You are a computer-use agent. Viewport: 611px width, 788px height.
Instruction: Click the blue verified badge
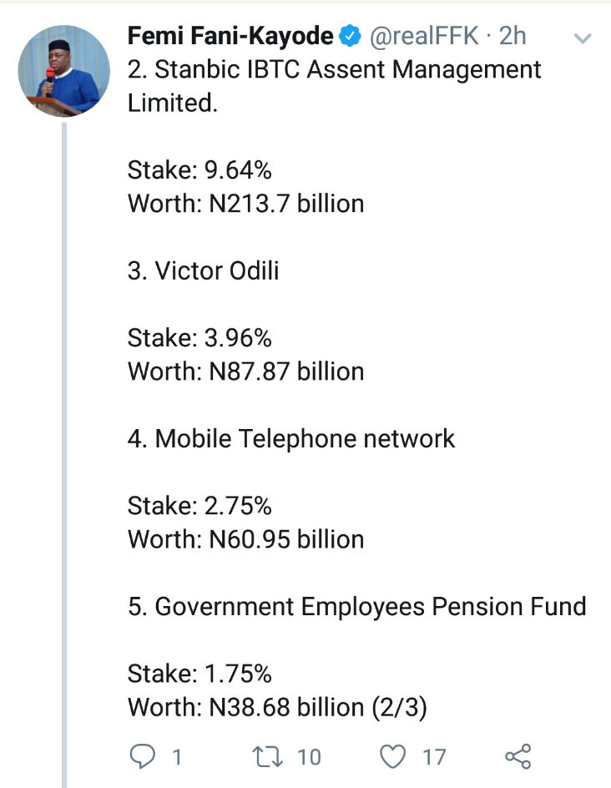(x=349, y=37)
